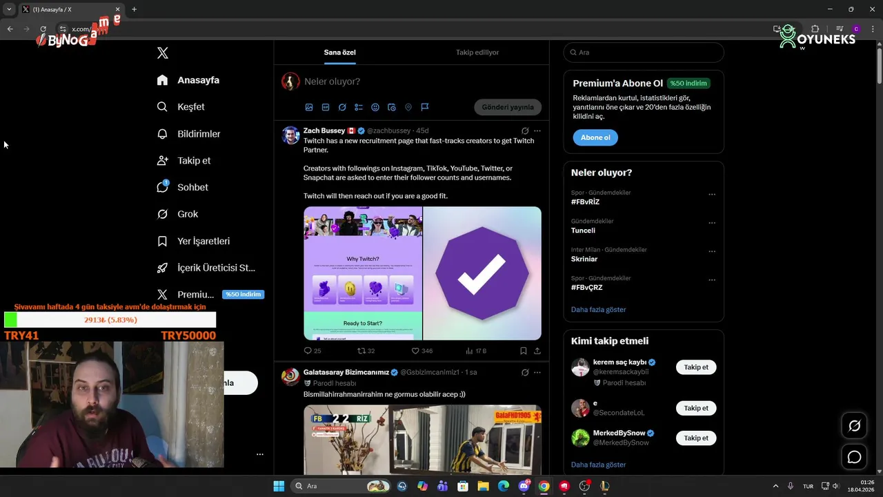Switch to the Takip ediliyor tab
This screenshot has width=883, height=497.
(477, 52)
